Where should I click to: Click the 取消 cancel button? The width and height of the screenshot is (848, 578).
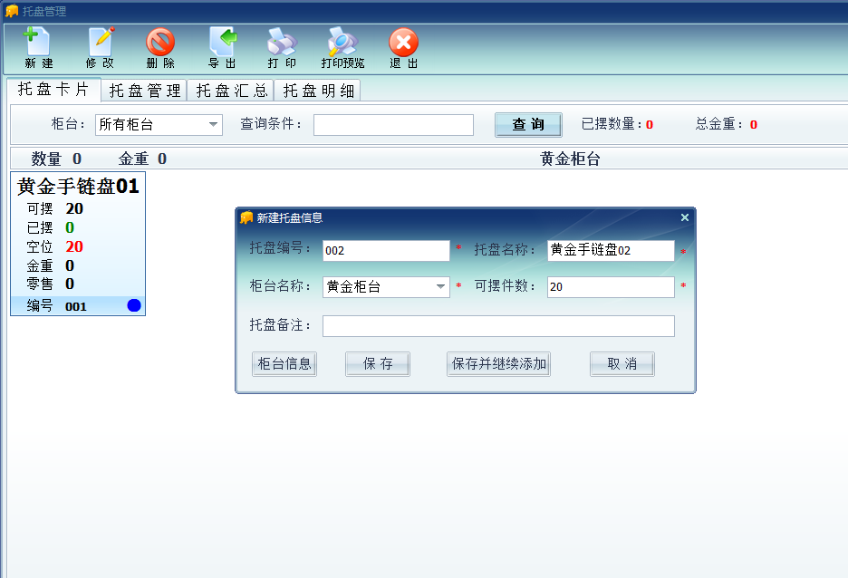coord(622,364)
